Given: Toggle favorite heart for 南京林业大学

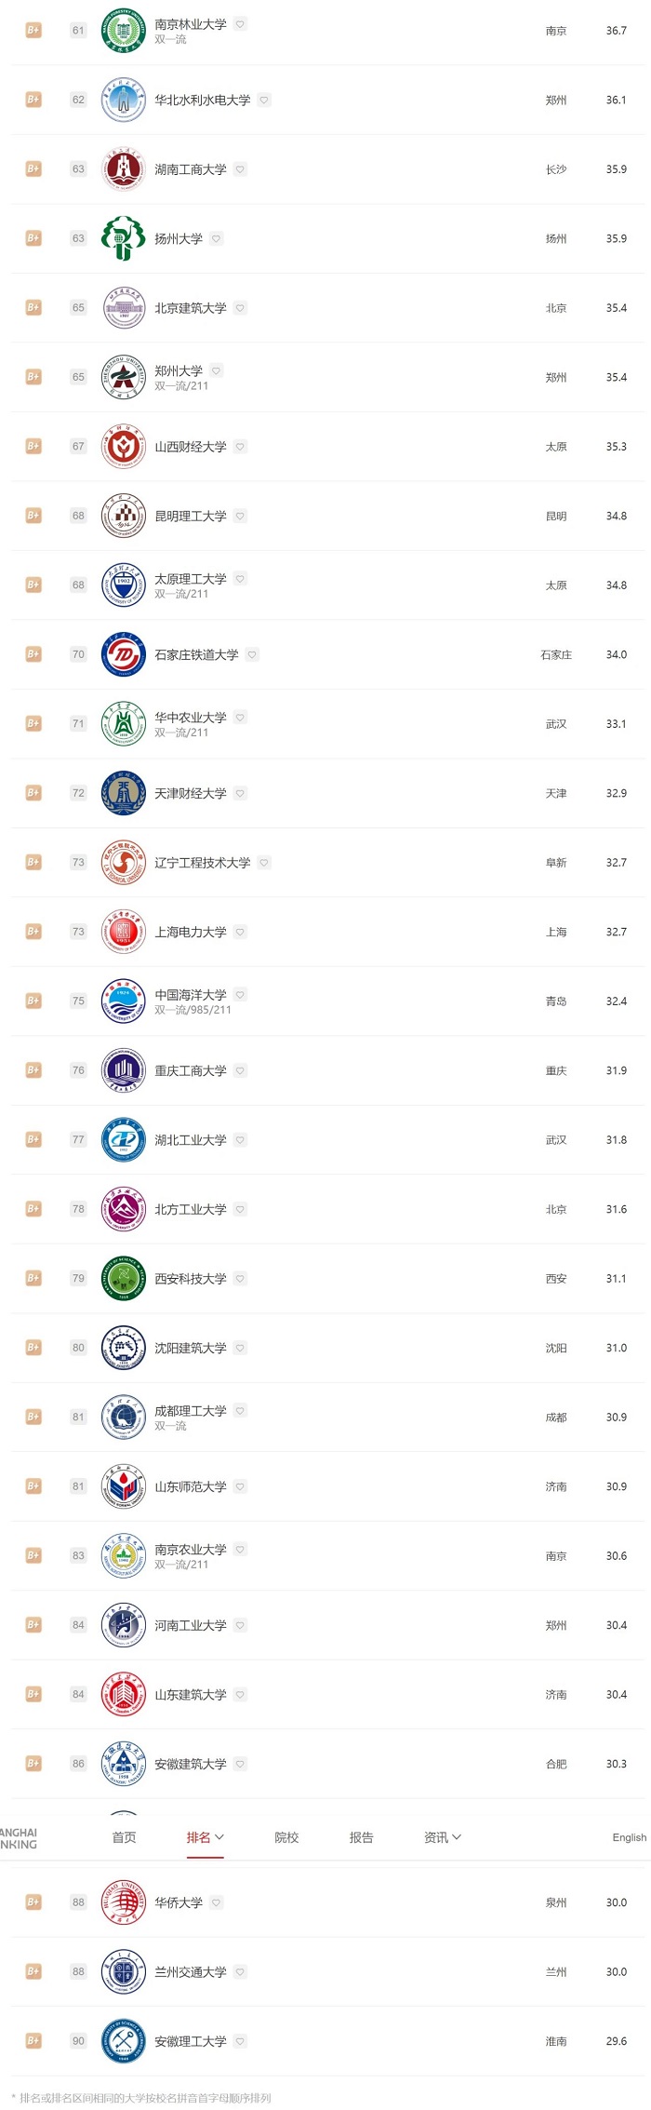Looking at the screenshot, I should [x=240, y=24].
